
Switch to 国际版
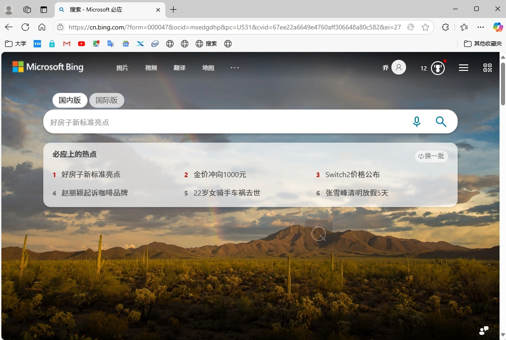[106, 100]
